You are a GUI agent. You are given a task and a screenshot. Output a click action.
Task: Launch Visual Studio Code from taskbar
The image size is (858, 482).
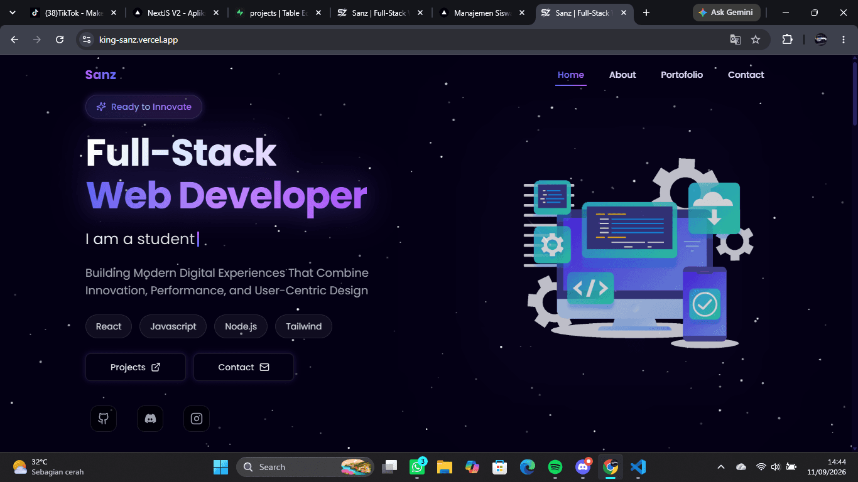tap(638, 467)
